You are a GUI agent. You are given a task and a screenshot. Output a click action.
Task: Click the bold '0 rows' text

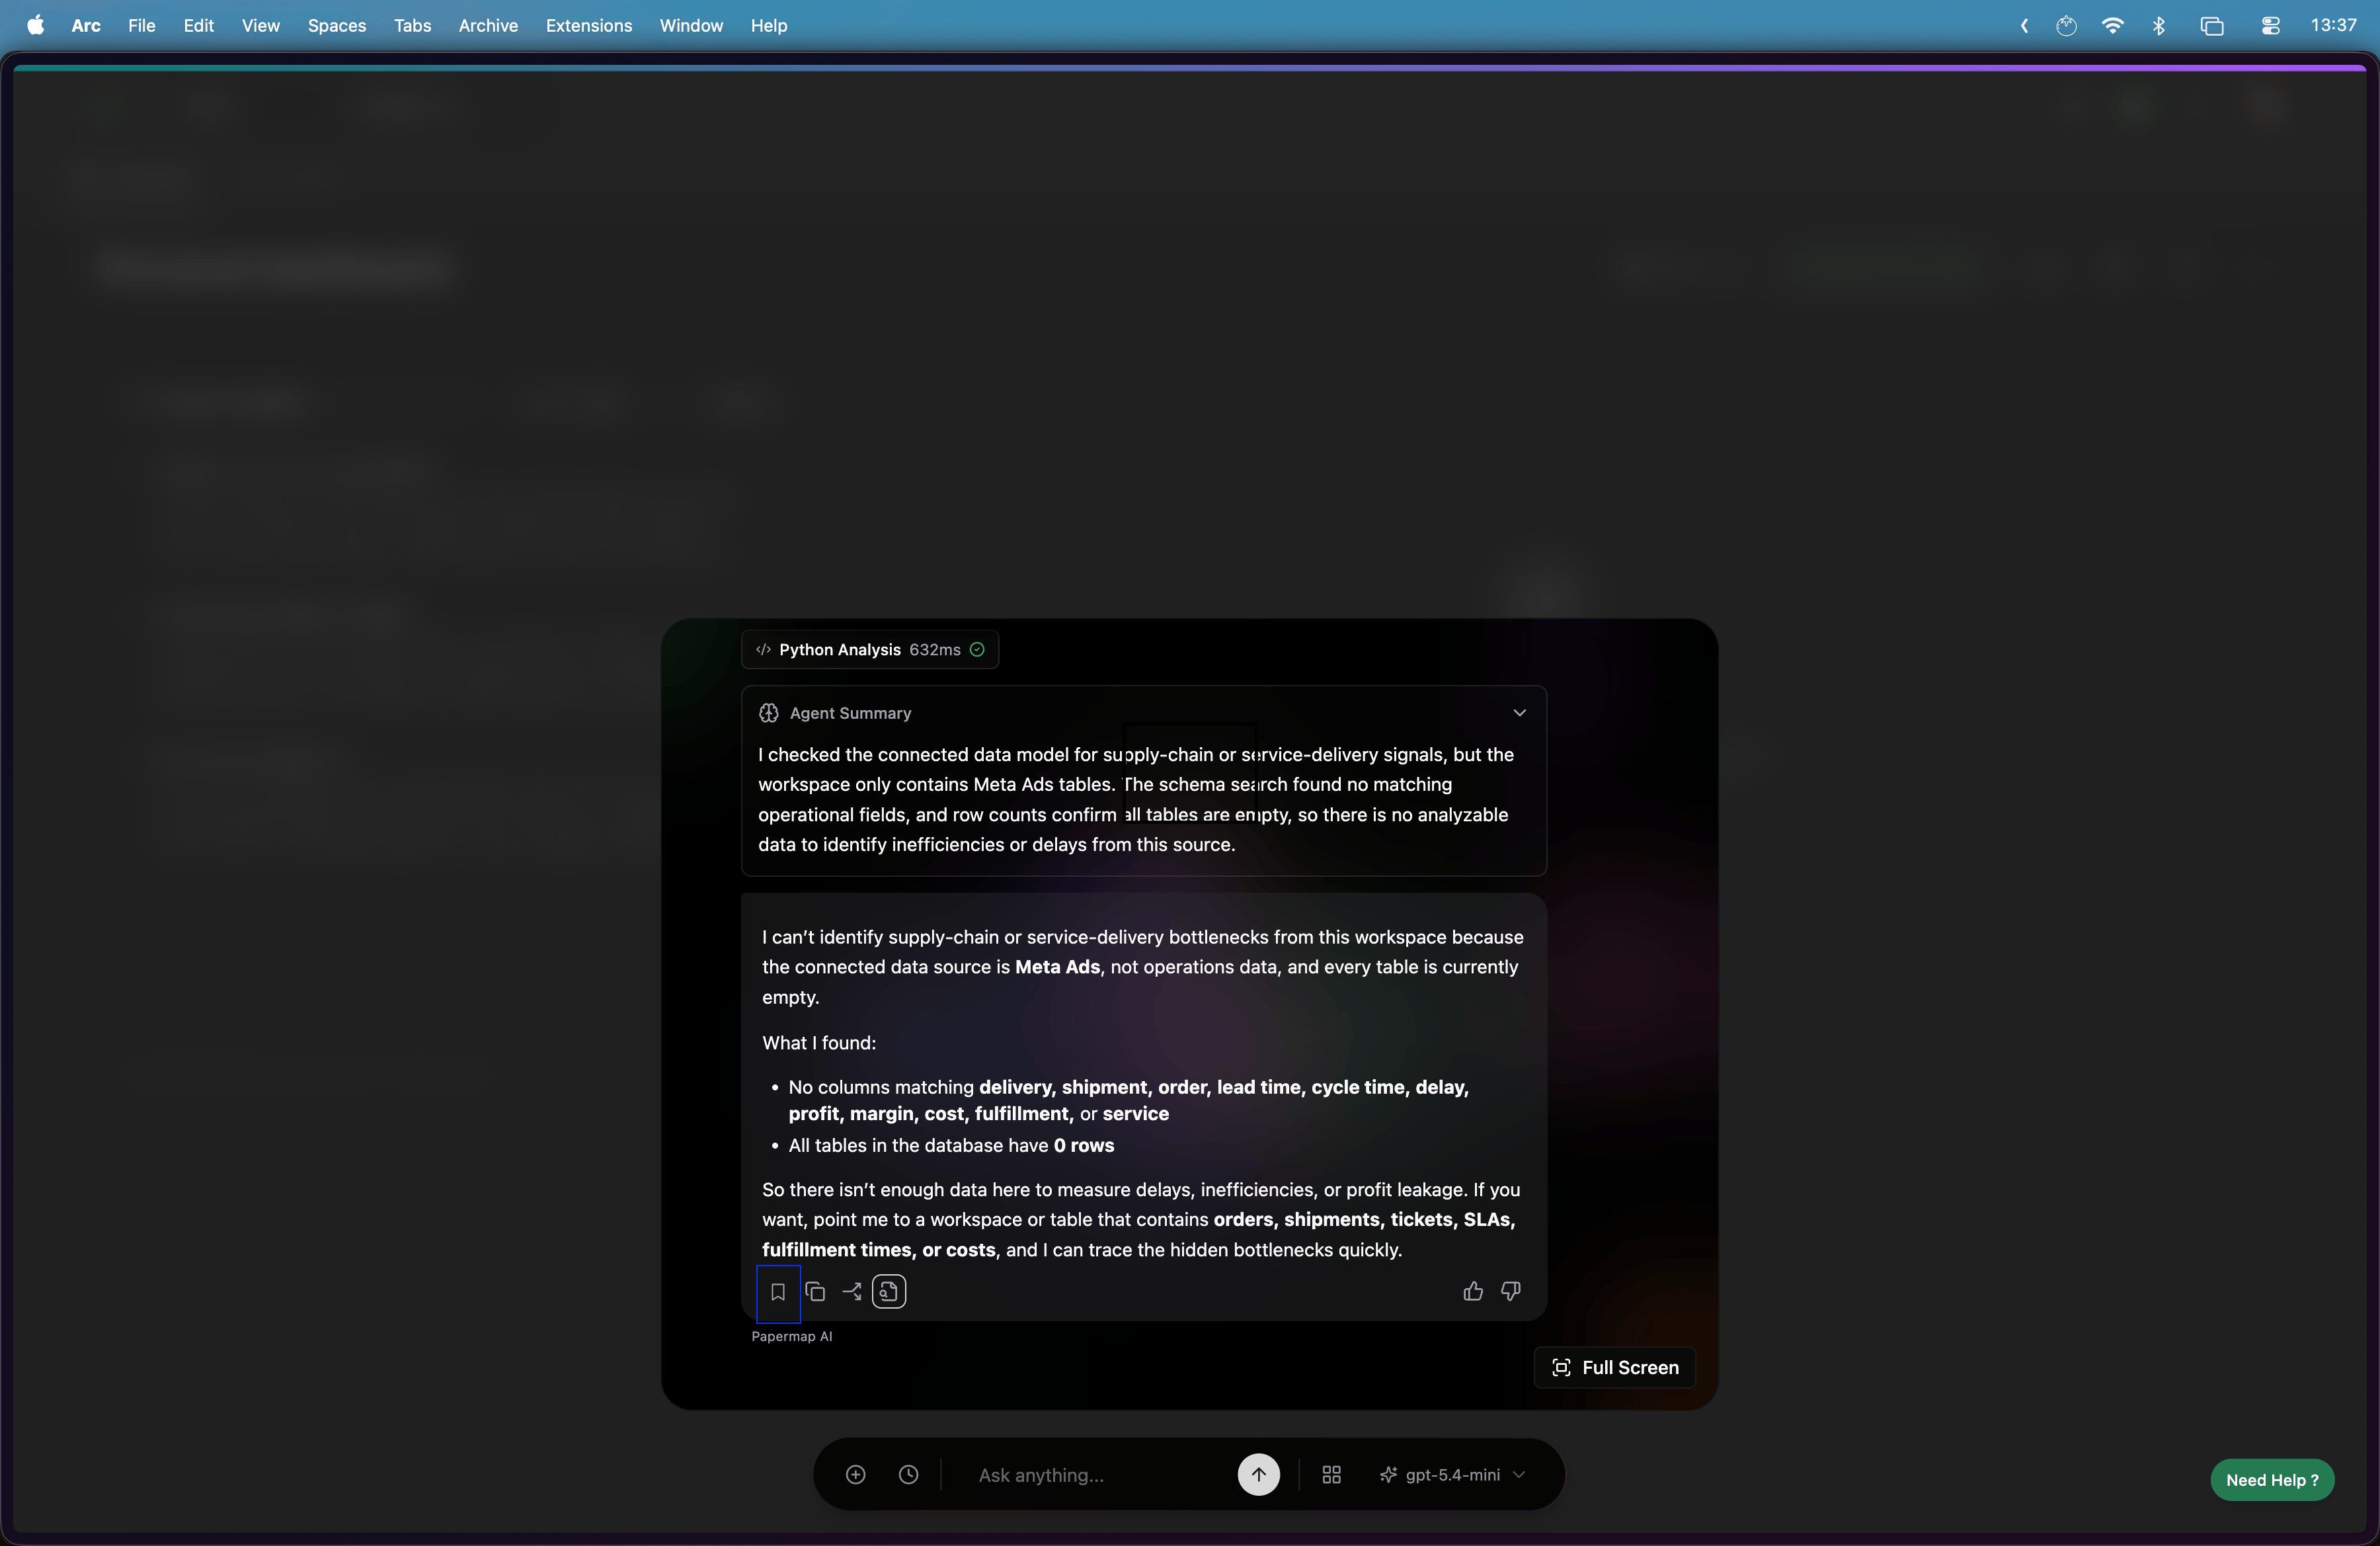pos(1083,1145)
